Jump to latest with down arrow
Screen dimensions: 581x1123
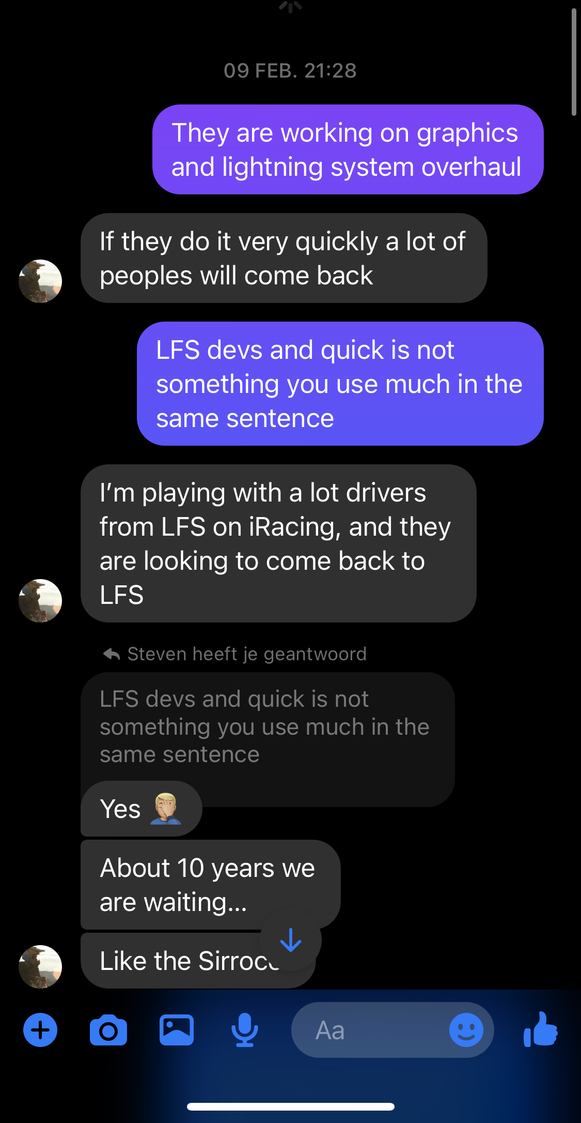click(291, 940)
